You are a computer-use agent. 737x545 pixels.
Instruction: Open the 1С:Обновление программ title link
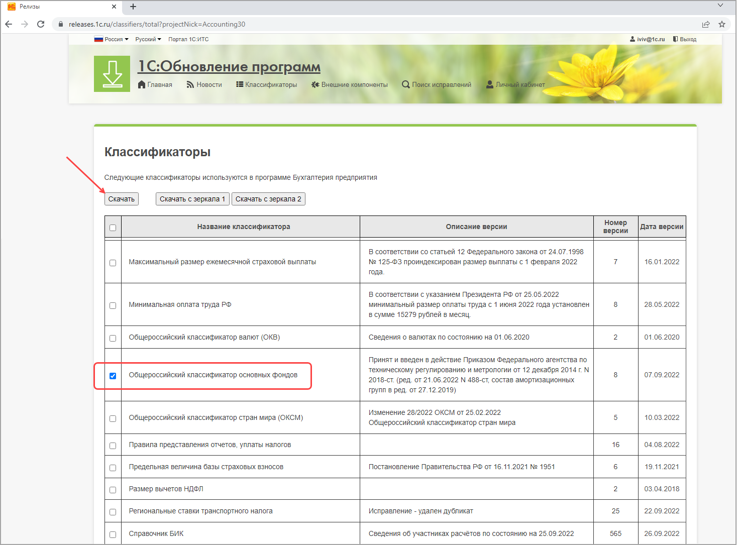click(229, 66)
